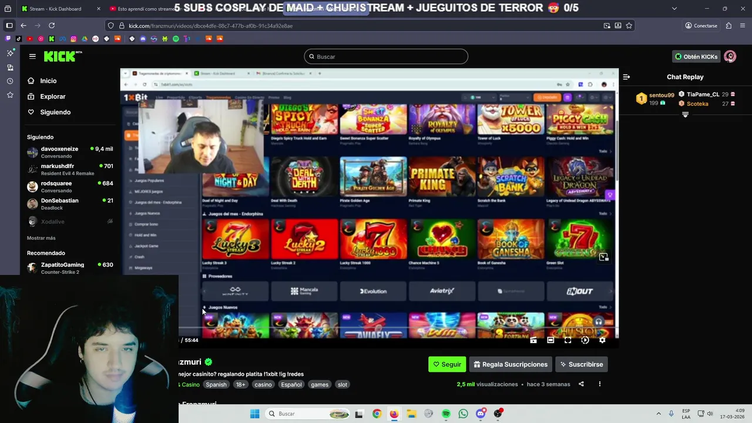This screenshot has height=423, width=752.
Task: Toggle the Firefox sidebar visibility
Action: [x=9, y=25]
